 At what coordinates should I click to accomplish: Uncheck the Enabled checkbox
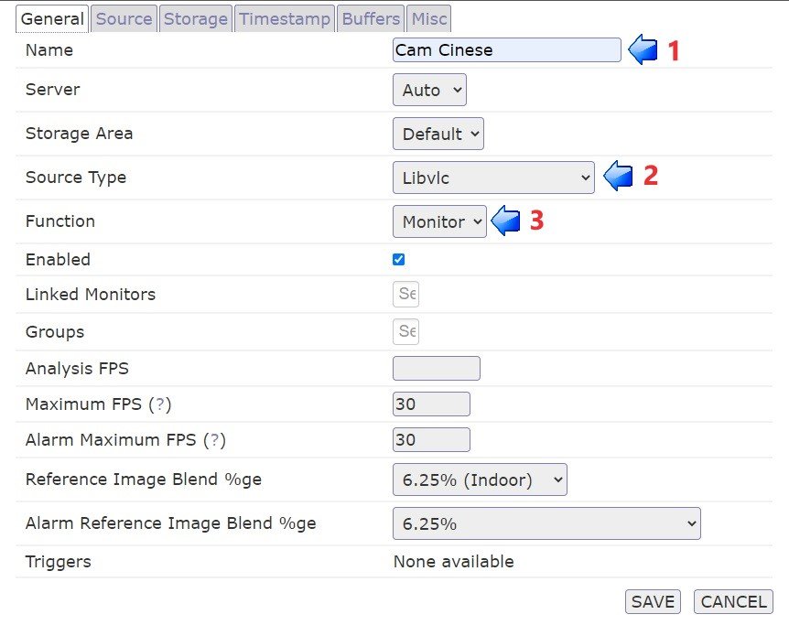point(398,259)
